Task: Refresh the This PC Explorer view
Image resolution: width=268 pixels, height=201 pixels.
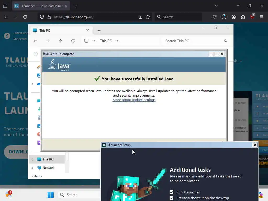Action: click(73, 41)
